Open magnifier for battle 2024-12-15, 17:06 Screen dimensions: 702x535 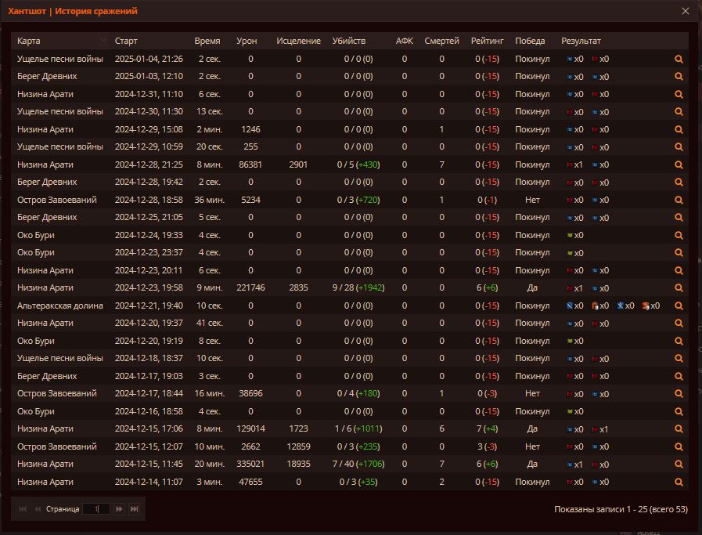tap(679, 428)
